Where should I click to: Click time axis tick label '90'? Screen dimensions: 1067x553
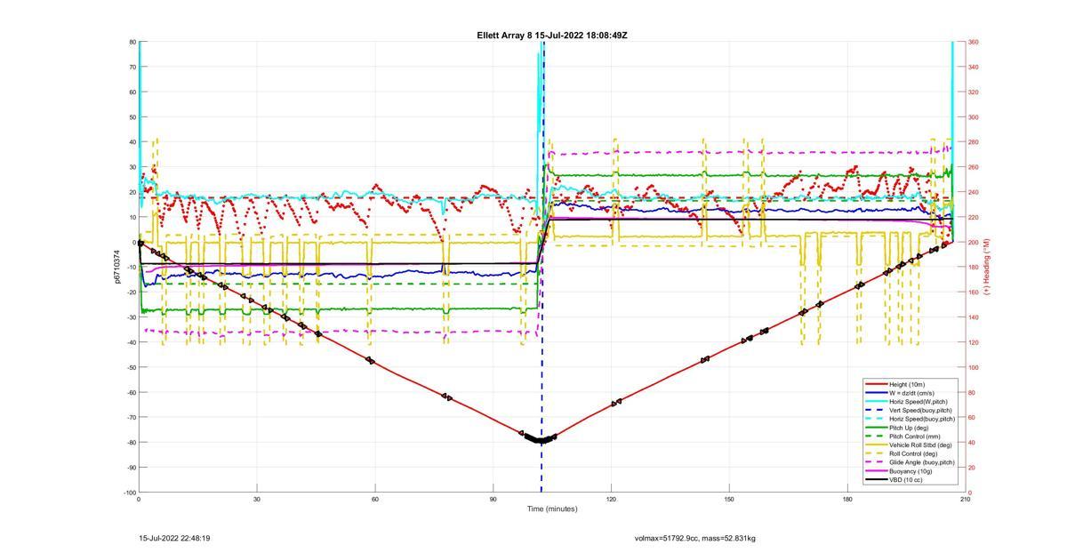click(493, 499)
